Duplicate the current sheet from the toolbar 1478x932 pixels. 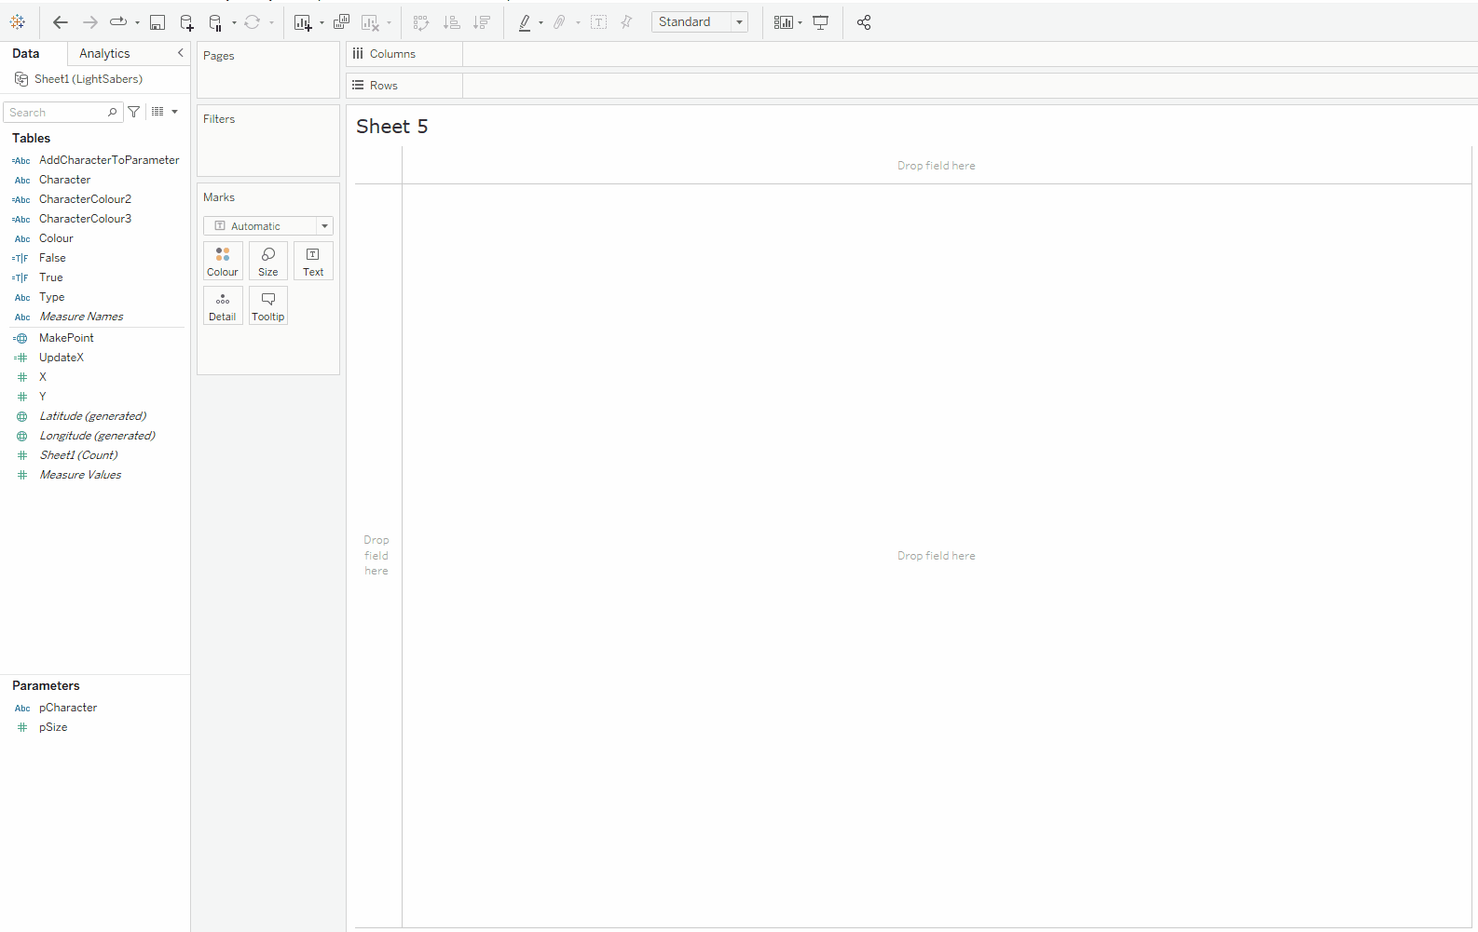341,22
